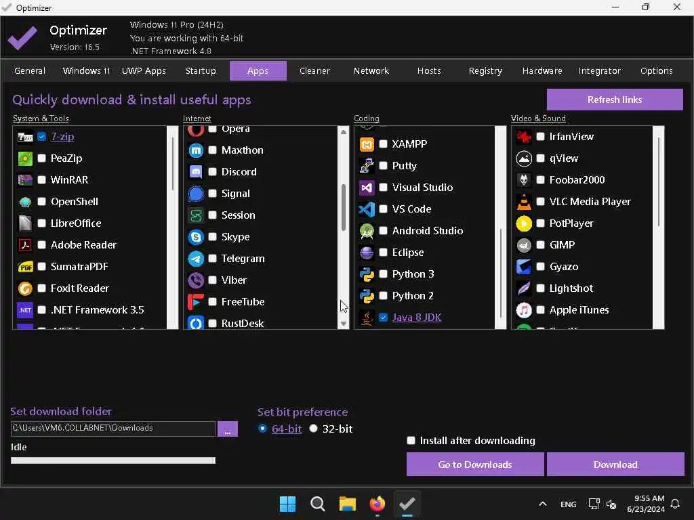Open Firefox from the taskbar
The width and height of the screenshot is (694, 520).
tap(377, 504)
